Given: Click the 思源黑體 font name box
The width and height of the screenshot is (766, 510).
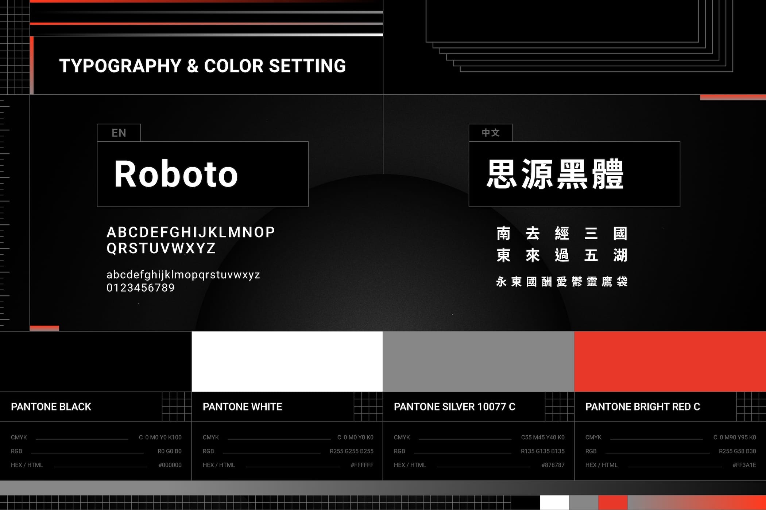Looking at the screenshot, I should click(x=574, y=174).
